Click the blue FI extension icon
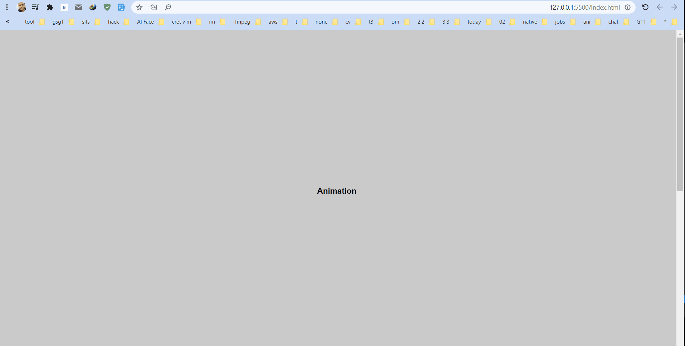The image size is (685, 346). (x=121, y=7)
